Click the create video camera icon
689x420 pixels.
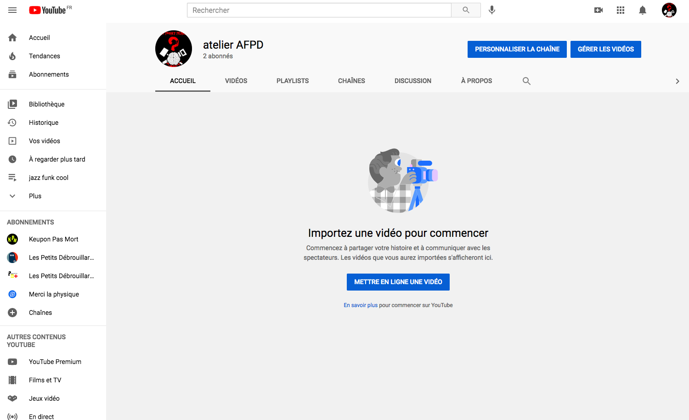tap(598, 10)
